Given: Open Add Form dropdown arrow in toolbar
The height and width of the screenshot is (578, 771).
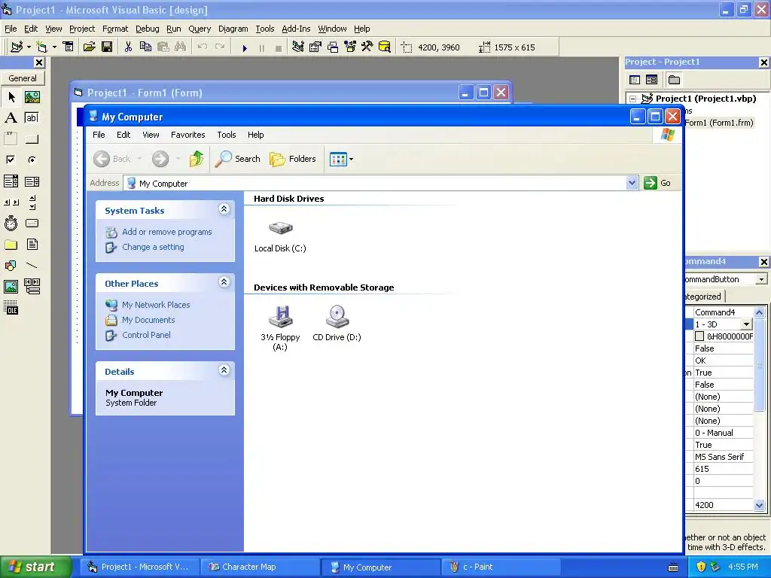Looking at the screenshot, I should [x=54, y=47].
